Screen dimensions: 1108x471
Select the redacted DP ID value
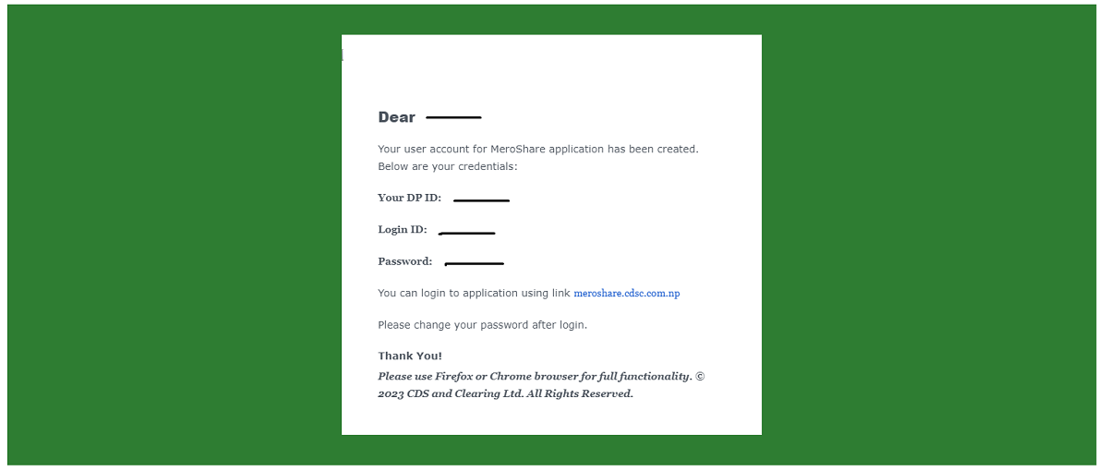(481, 199)
